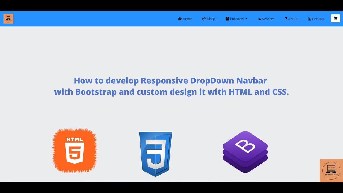The image size is (343, 193).
Task: Click the purple Bootstrap logo
Action: click(x=245, y=152)
